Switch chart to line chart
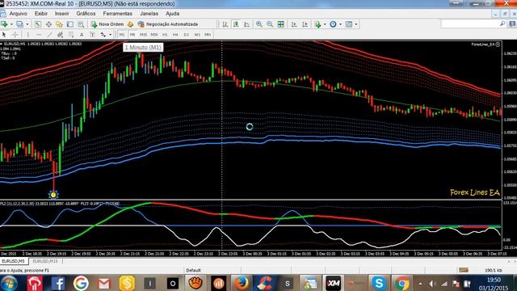 tap(246, 24)
